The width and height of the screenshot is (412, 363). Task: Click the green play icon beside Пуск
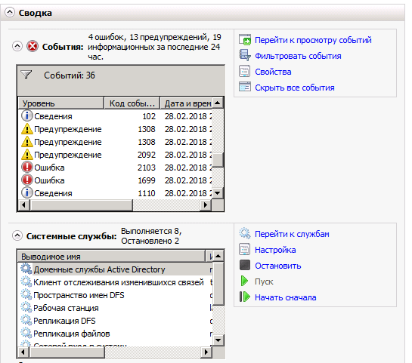click(x=245, y=281)
